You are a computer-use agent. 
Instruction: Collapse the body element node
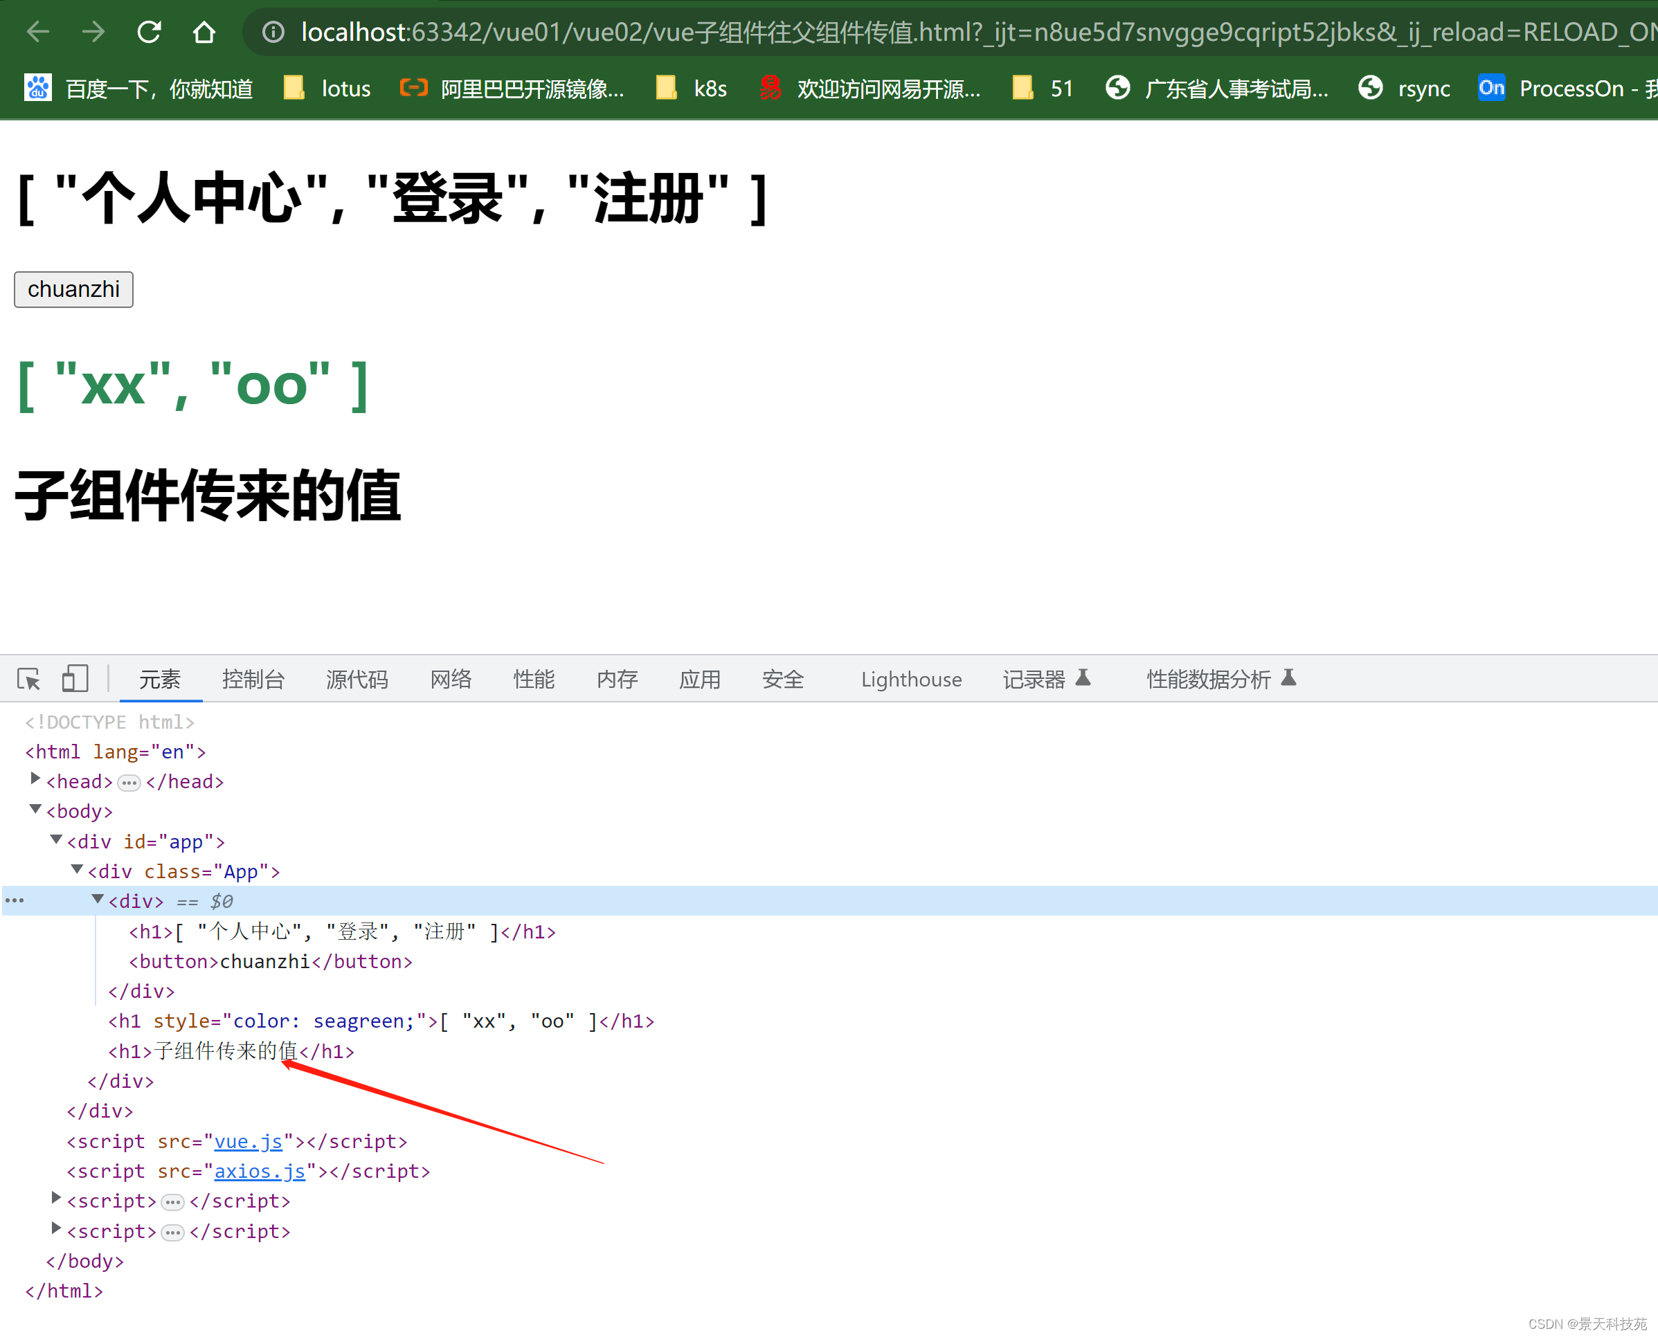tap(35, 809)
